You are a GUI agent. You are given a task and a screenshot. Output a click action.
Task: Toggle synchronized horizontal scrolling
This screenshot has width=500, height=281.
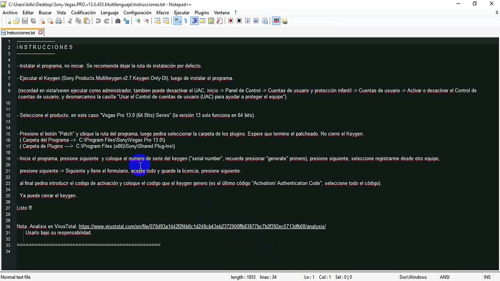(166, 21)
